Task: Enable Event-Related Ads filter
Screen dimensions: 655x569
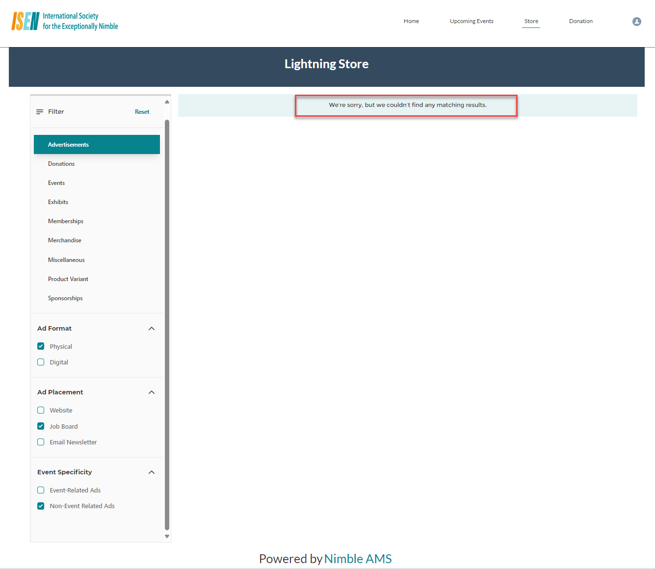Action: tap(41, 490)
